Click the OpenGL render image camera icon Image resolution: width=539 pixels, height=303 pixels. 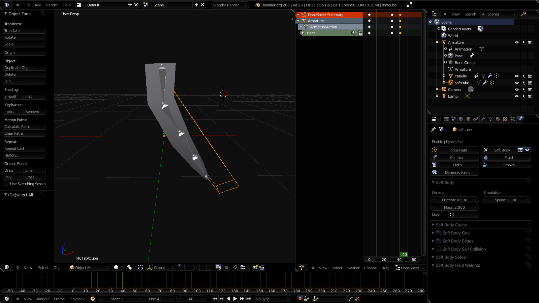point(255,267)
